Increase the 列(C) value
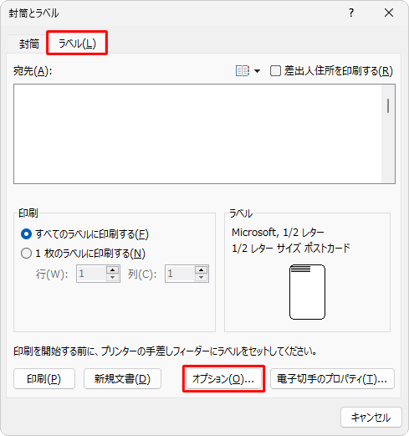 point(202,269)
